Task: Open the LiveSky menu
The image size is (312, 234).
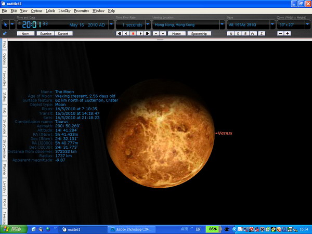Action: (x=64, y=10)
